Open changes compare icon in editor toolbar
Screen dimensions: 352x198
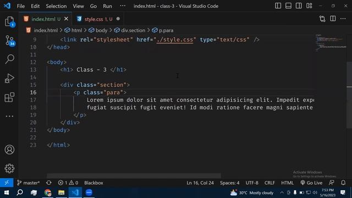pyautogui.click(x=322, y=19)
